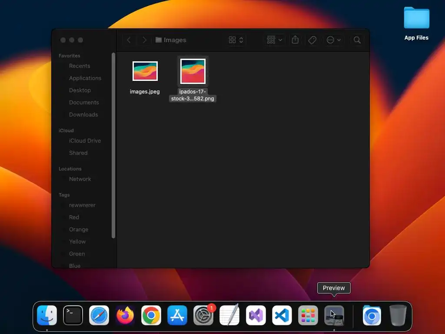
Task: Go back using the Finder back arrow
Action: (x=129, y=40)
